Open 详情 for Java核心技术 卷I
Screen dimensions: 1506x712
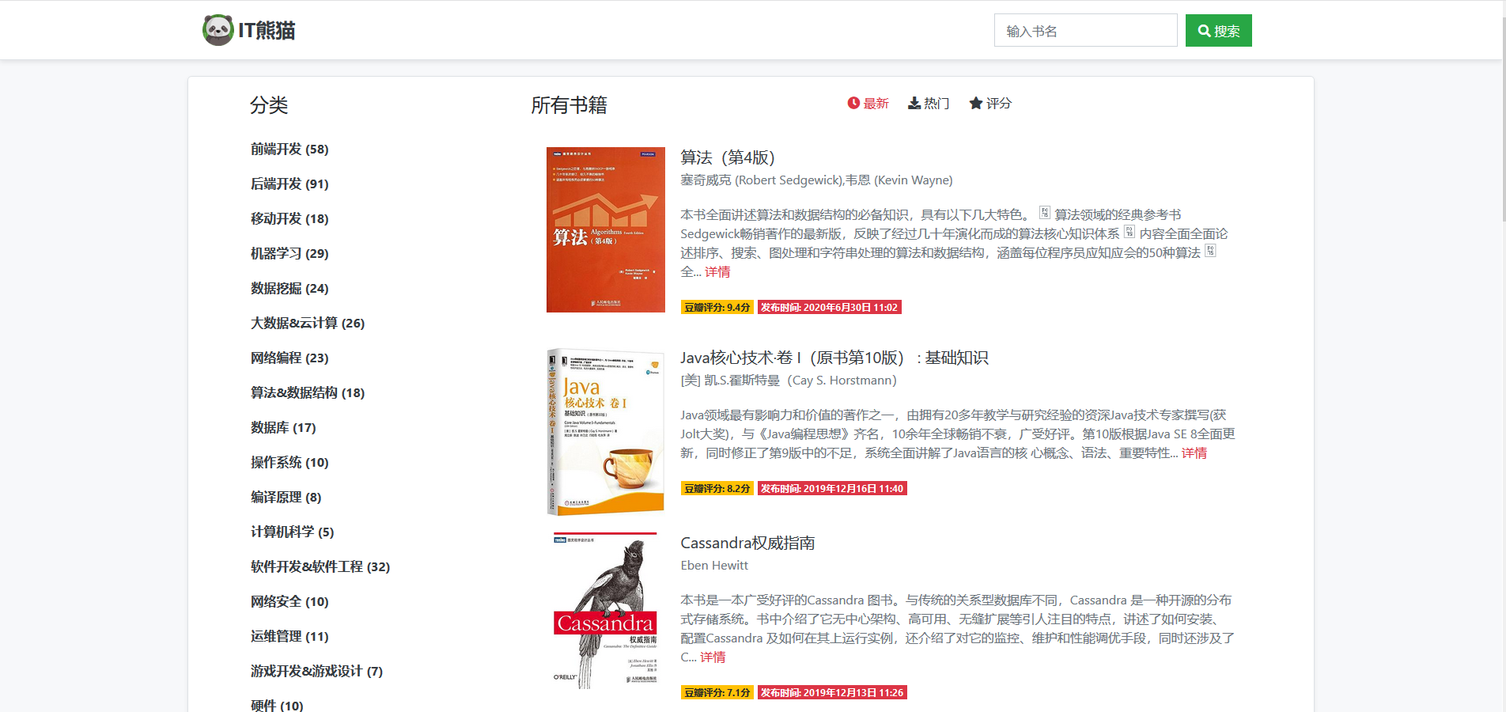pos(1194,453)
